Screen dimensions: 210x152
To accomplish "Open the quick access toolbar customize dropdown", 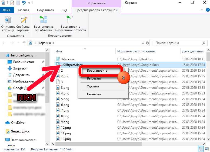I will [29, 3].
